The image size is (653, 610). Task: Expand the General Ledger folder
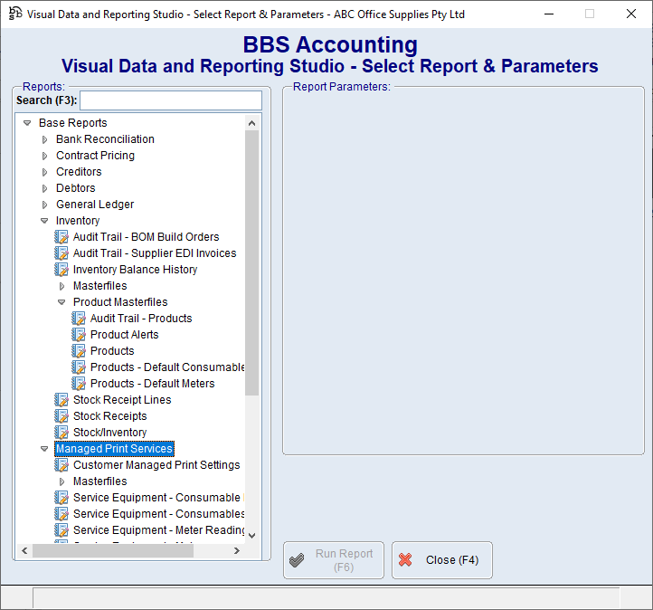click(44, 205)
